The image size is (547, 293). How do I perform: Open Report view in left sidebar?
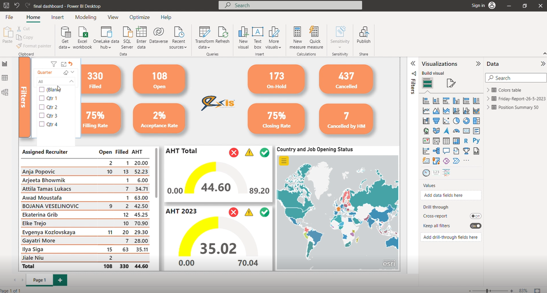[x=5, y=64]
